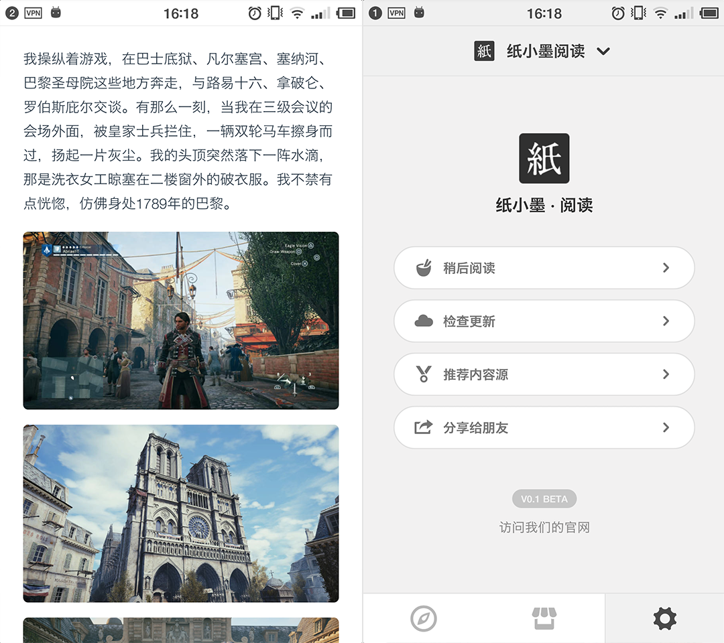This screenshot has width=724, height=643.
Task: Open the 稍后阅读 (Read Later) menu entry
Action: 544,267
